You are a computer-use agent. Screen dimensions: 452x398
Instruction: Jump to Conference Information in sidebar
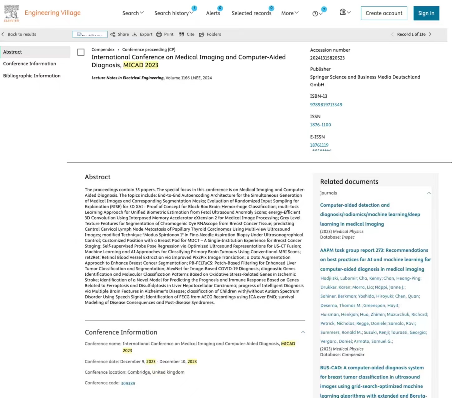point(30,63)
